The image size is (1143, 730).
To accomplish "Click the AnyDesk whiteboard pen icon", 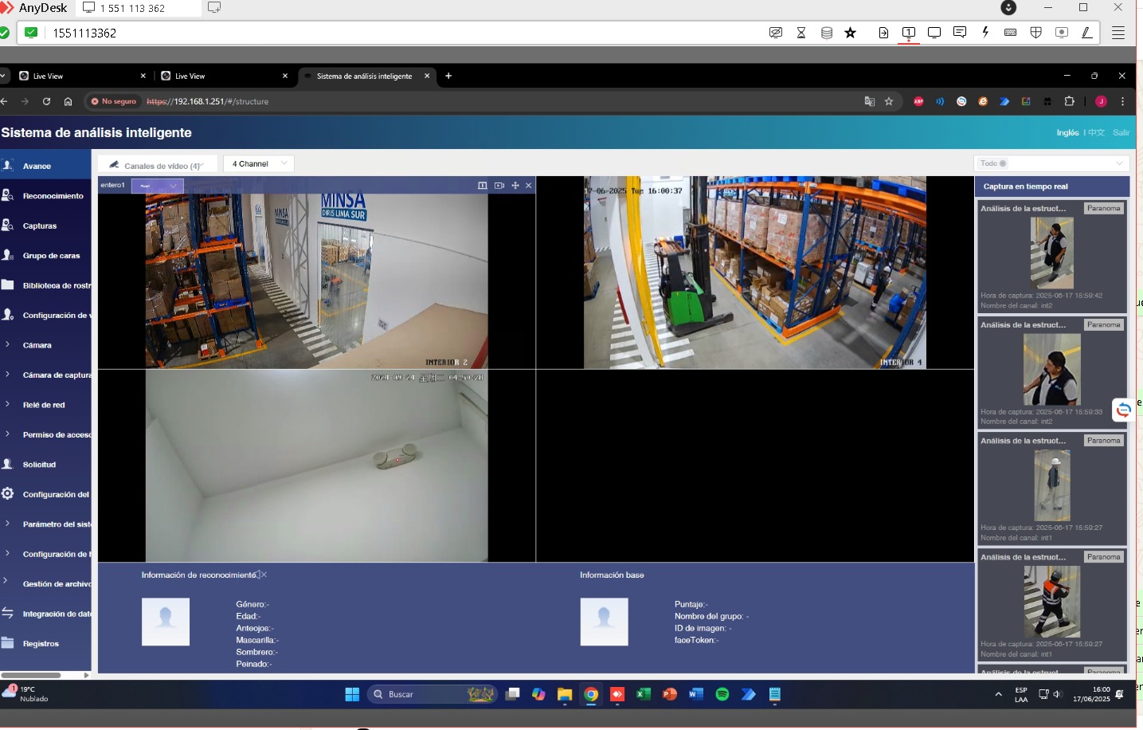I will click(1086, 33).
